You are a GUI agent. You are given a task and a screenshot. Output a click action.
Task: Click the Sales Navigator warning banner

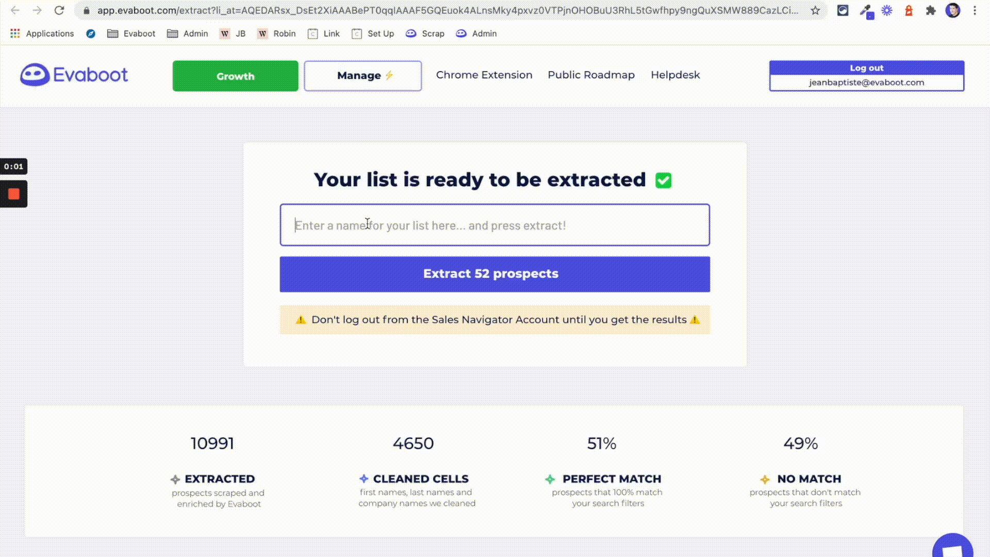[494, 320]
